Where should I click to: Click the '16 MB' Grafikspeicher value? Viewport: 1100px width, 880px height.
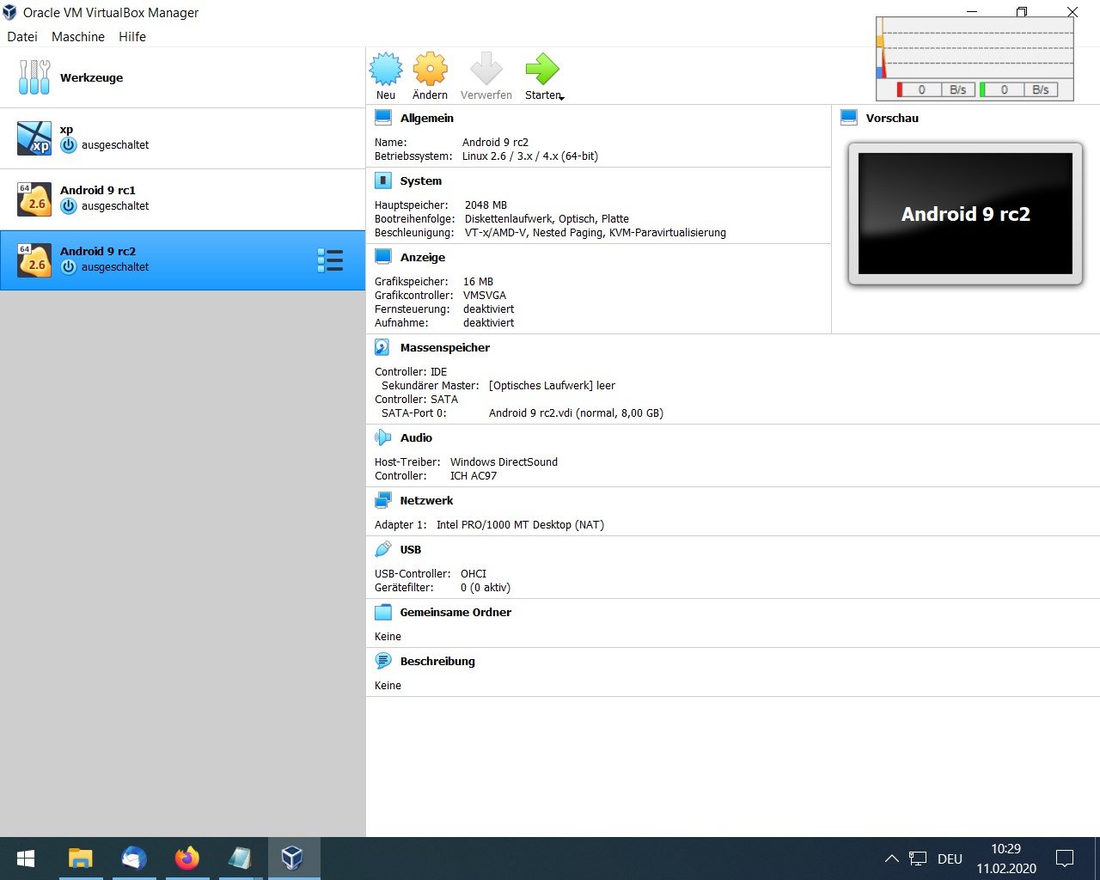tap(478, 281)
